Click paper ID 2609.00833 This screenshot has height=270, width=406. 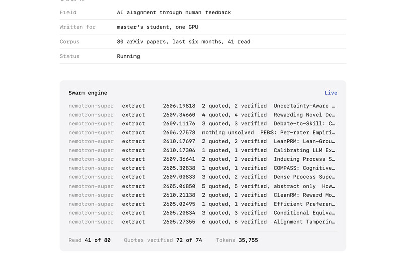[179, 177]
